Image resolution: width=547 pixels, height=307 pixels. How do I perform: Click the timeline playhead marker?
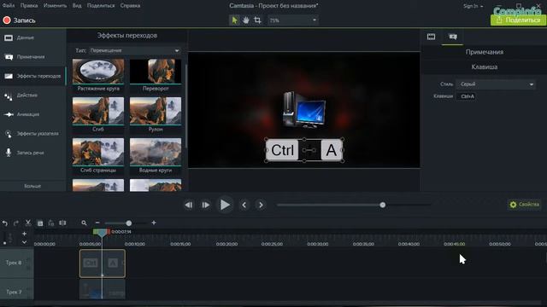[102, 233]
